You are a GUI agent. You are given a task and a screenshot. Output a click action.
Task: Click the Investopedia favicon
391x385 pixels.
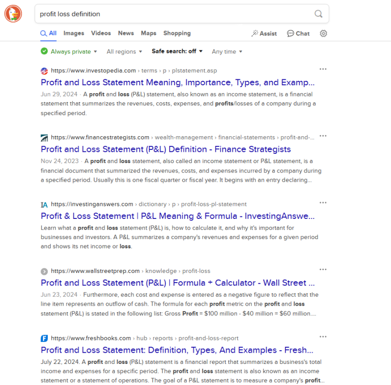tap(44, 71)
